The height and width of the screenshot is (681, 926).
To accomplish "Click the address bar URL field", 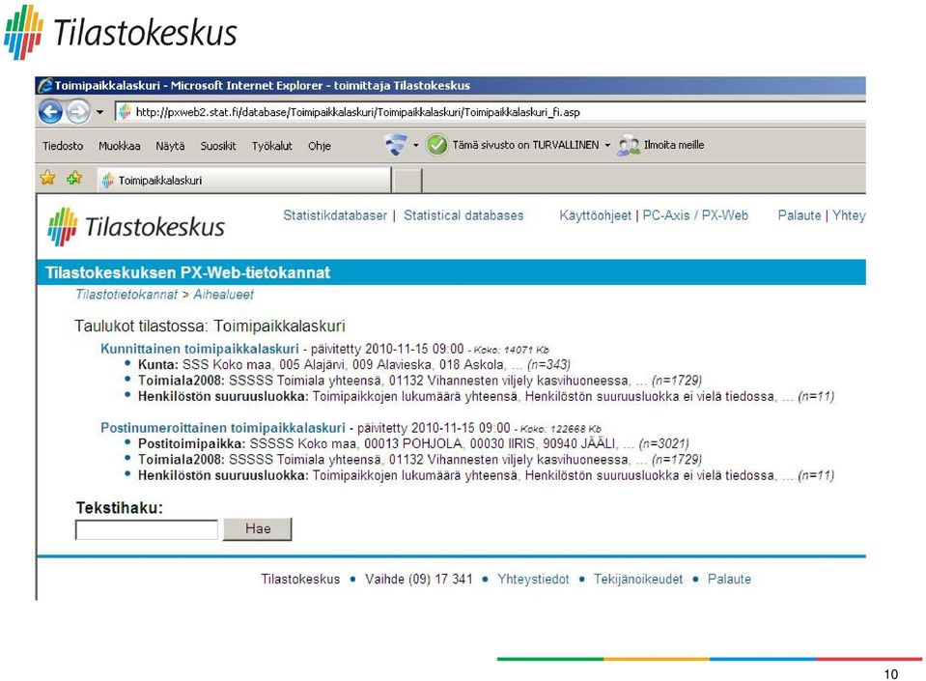I will pyautogui.click(x=491, y=112).
